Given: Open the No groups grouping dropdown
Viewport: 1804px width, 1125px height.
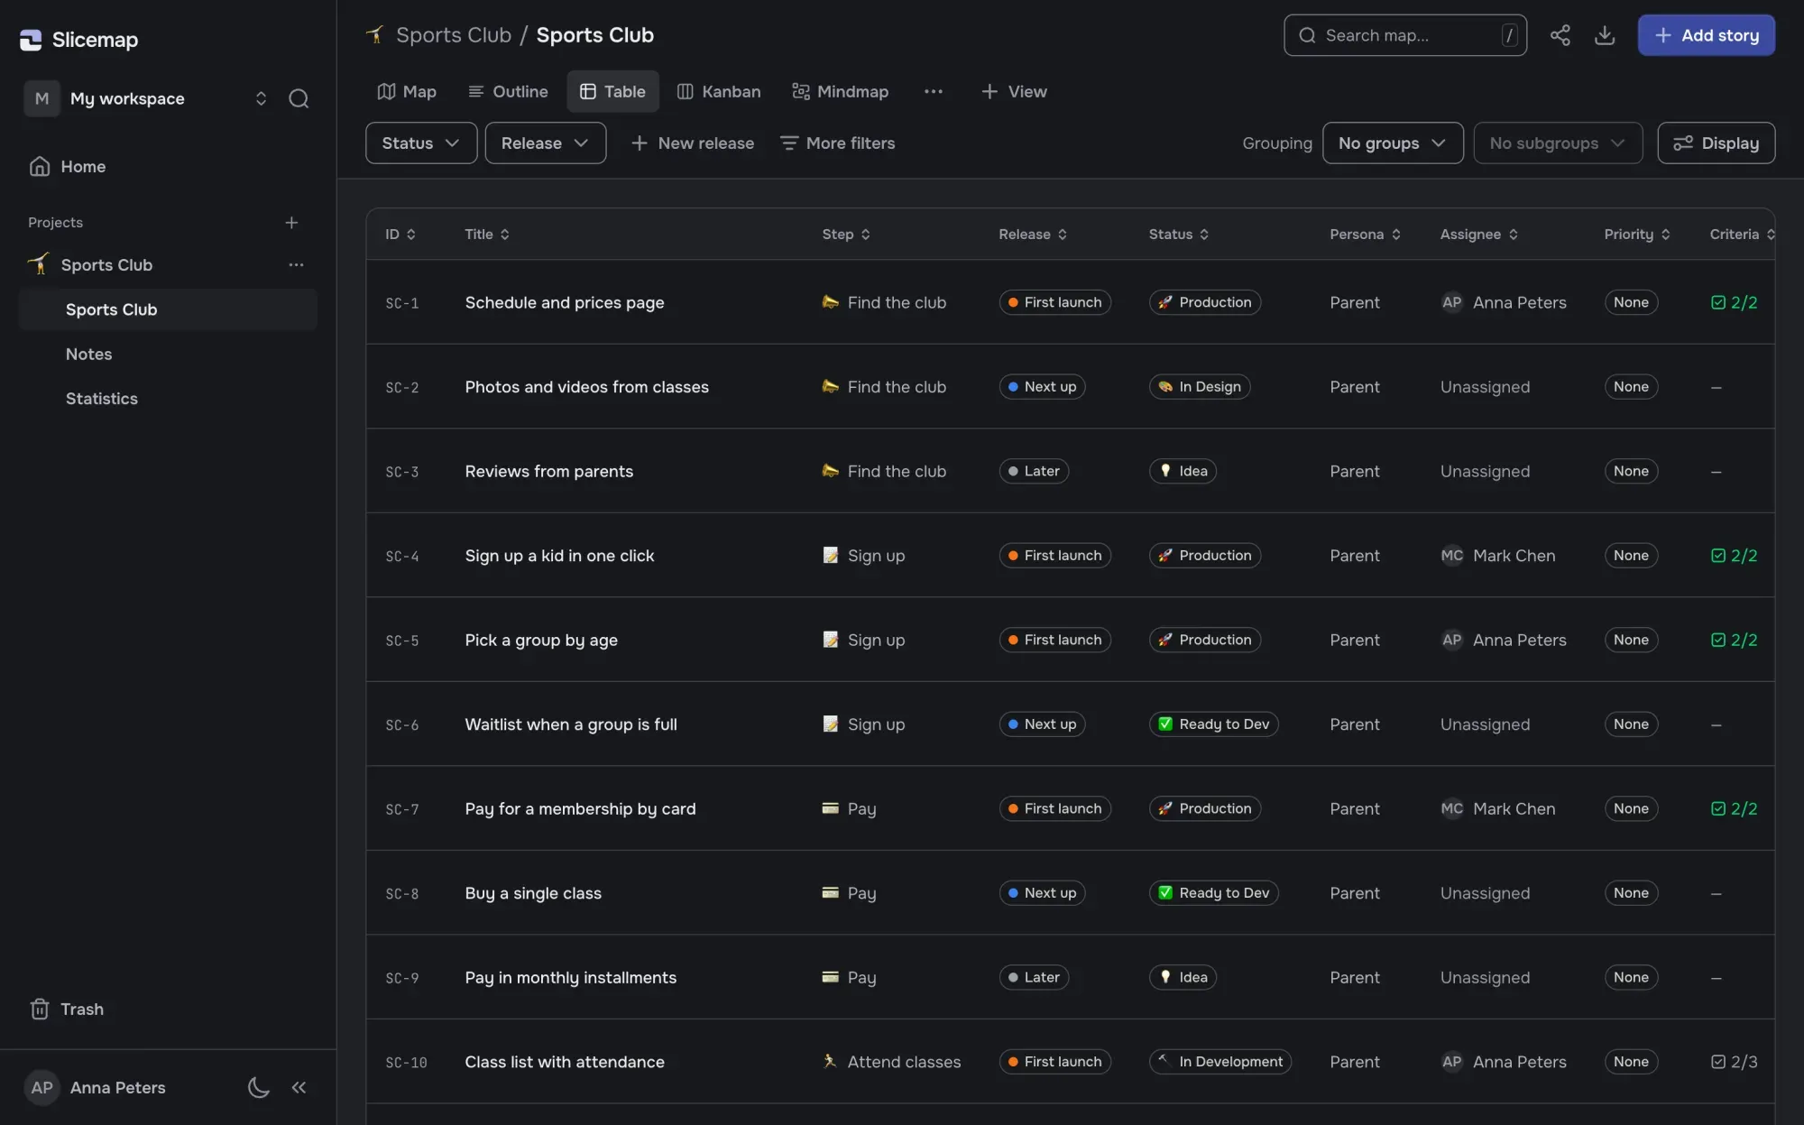Looking at the screenshot, I should point(1393,143).
